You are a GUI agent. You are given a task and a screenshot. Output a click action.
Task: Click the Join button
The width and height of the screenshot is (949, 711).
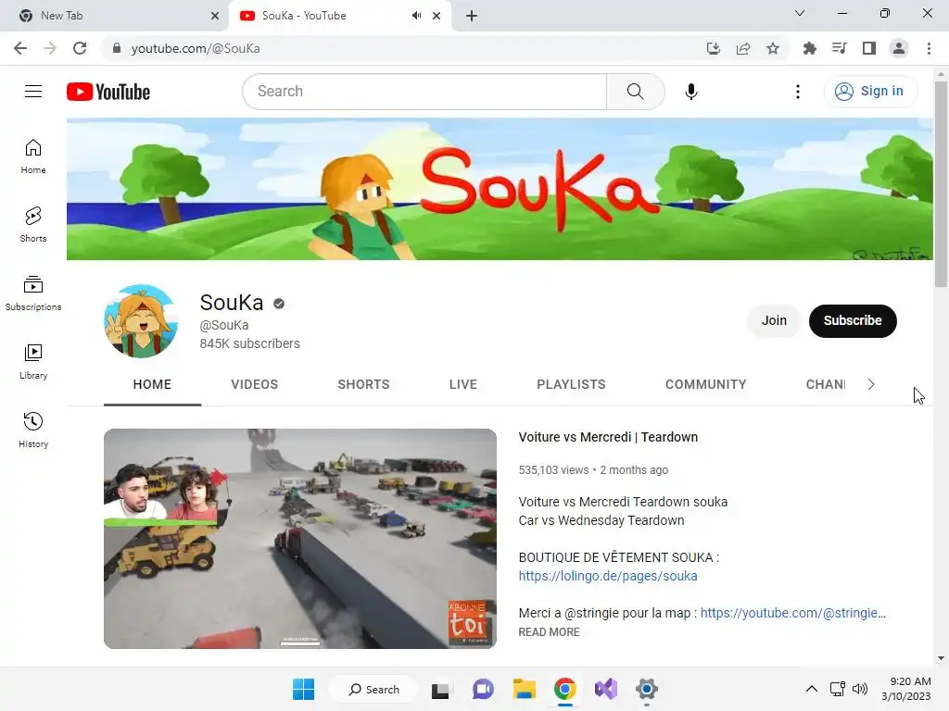tap(774, 320)
